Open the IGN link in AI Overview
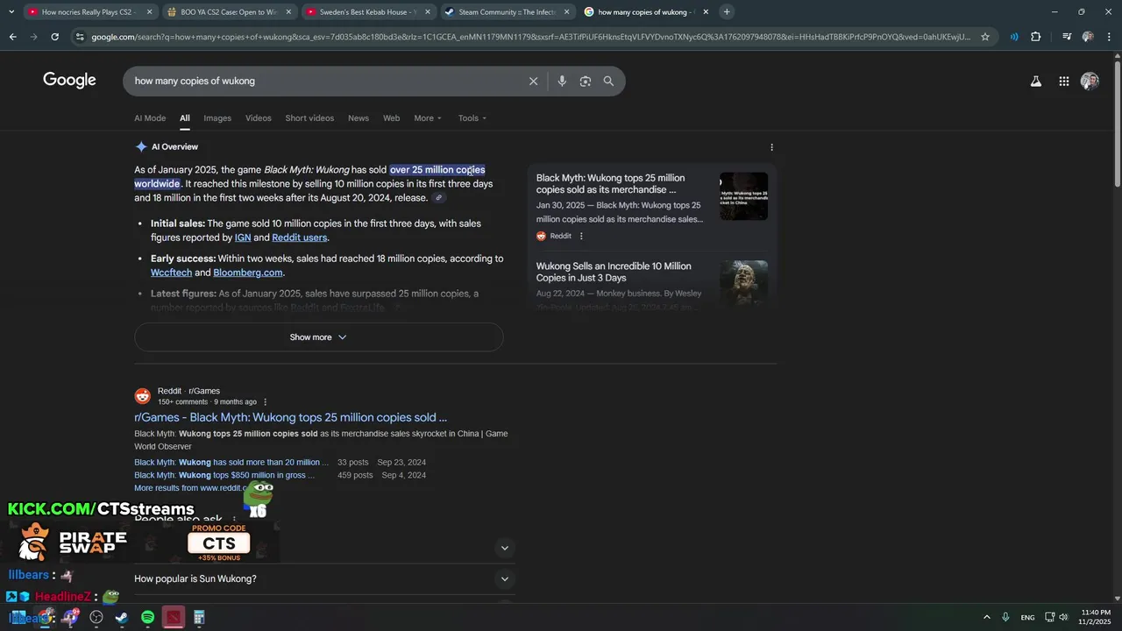Screen dimensions: 1122x631 click(243, 238)
